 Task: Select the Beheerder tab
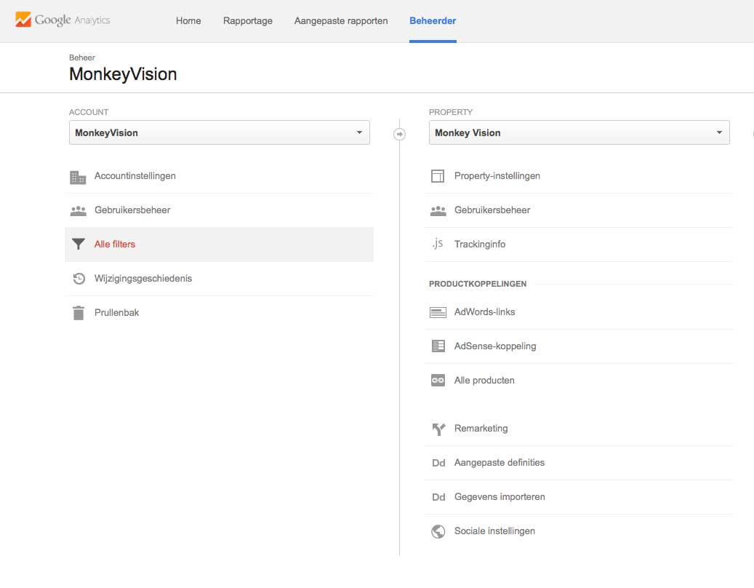pos(433,20)
